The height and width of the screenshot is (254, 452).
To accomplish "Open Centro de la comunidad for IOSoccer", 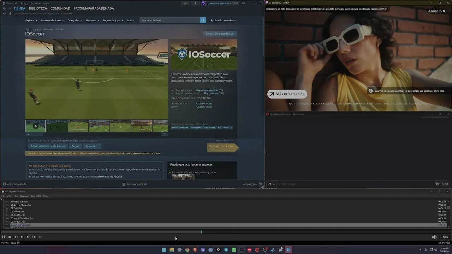I will click(220, 34).
